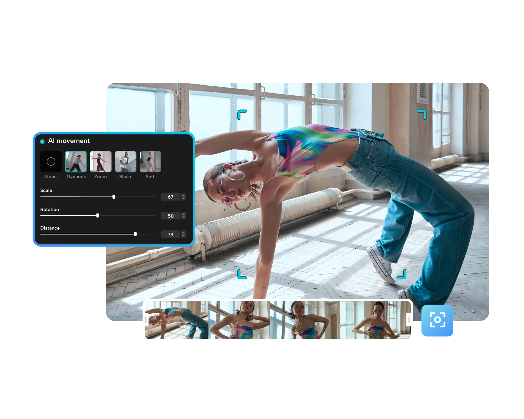Click the Scale slider handle
Image resolution: width=524 pixels, height=419 pixels.
pyautogui.click(x=114, y=197)
